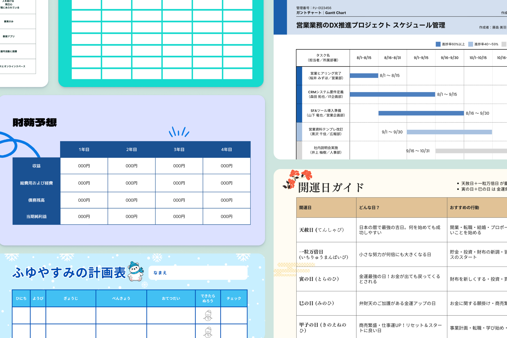Click the 社内説明会実施 gray bar

click(x=471, y=151)
